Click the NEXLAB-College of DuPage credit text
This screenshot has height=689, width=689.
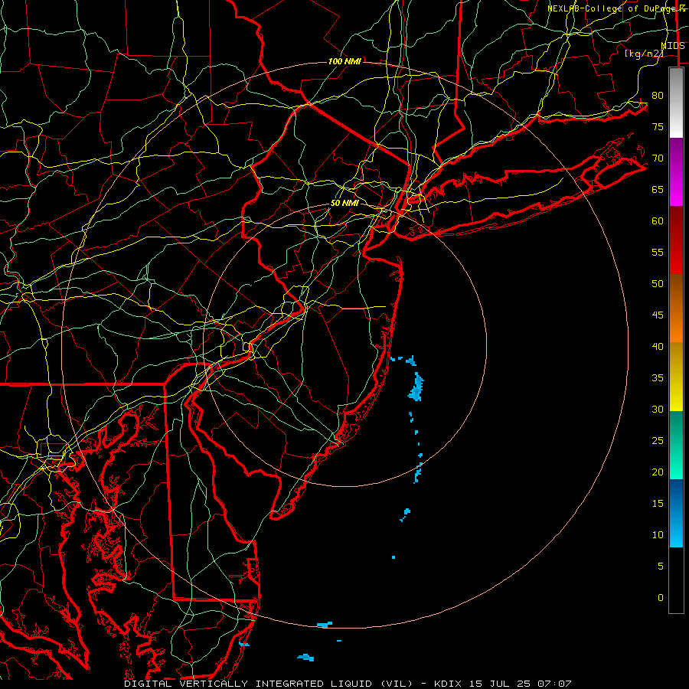616,8
